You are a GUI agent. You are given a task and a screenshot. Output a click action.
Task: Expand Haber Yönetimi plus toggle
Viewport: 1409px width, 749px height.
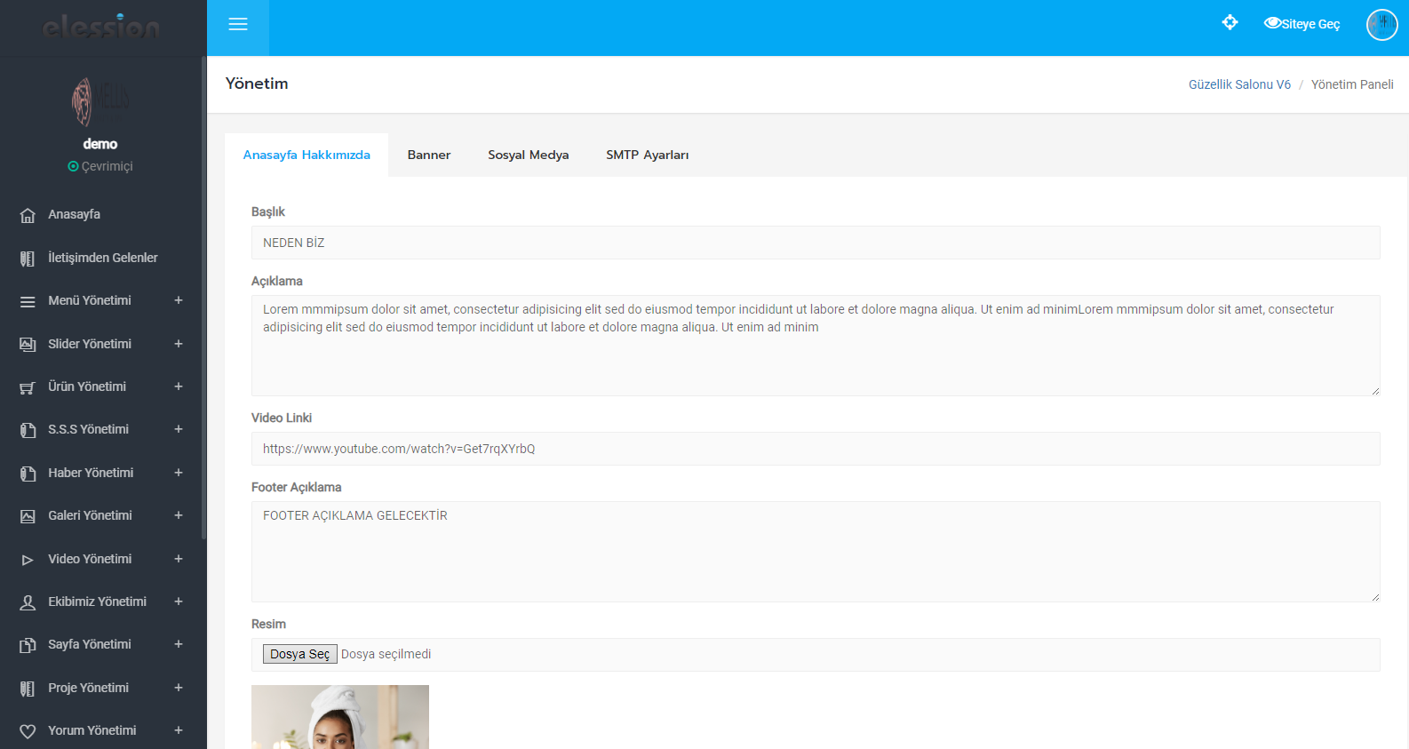pos(179,473)
